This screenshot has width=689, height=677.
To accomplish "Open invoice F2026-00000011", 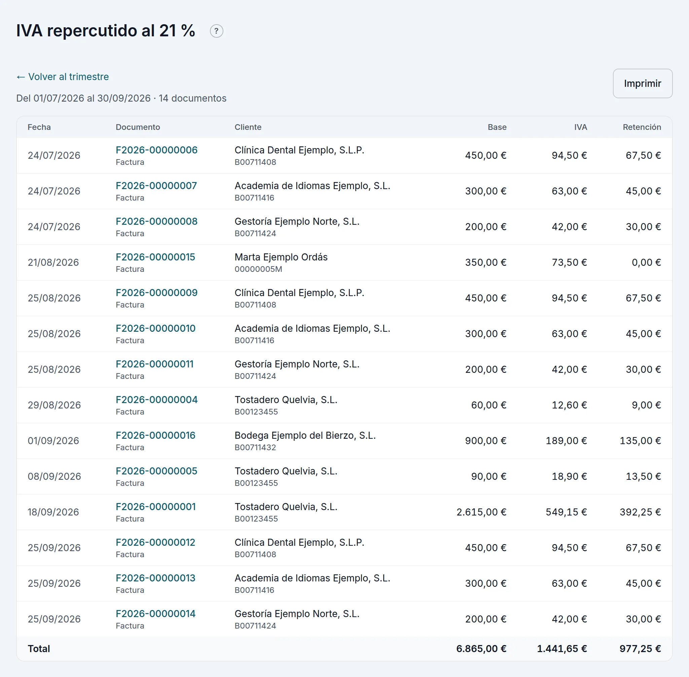I will [155, 364].
